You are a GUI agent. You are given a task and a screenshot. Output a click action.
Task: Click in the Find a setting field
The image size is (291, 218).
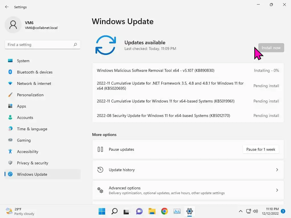pos(43,45)
